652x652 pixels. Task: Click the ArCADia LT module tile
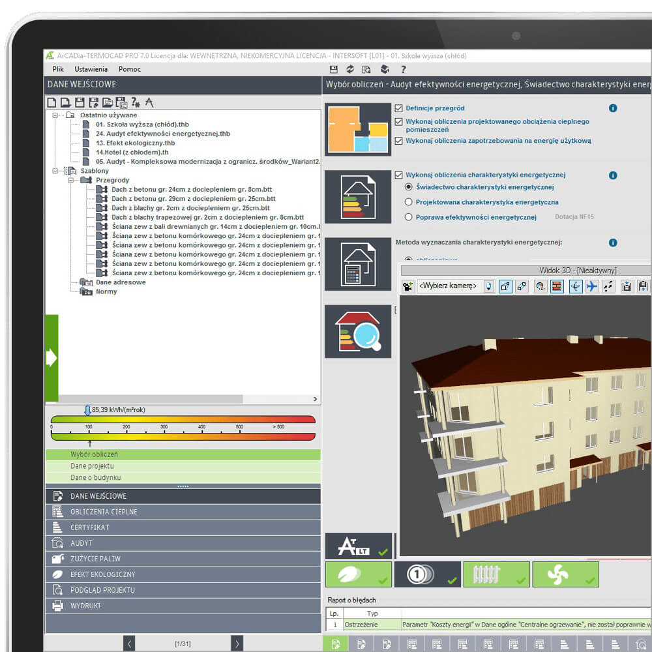pos(359,546)
